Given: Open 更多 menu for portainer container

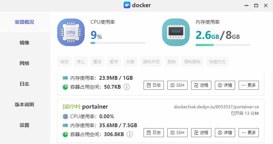Looking at the screenshot, I should [x=249, y=132].
